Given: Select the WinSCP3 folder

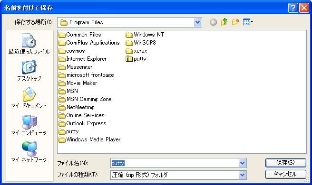Looking at the screenshot, I should click(141, 43).
